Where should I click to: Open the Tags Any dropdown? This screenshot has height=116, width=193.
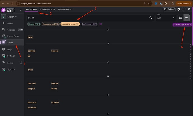(166, 18)
